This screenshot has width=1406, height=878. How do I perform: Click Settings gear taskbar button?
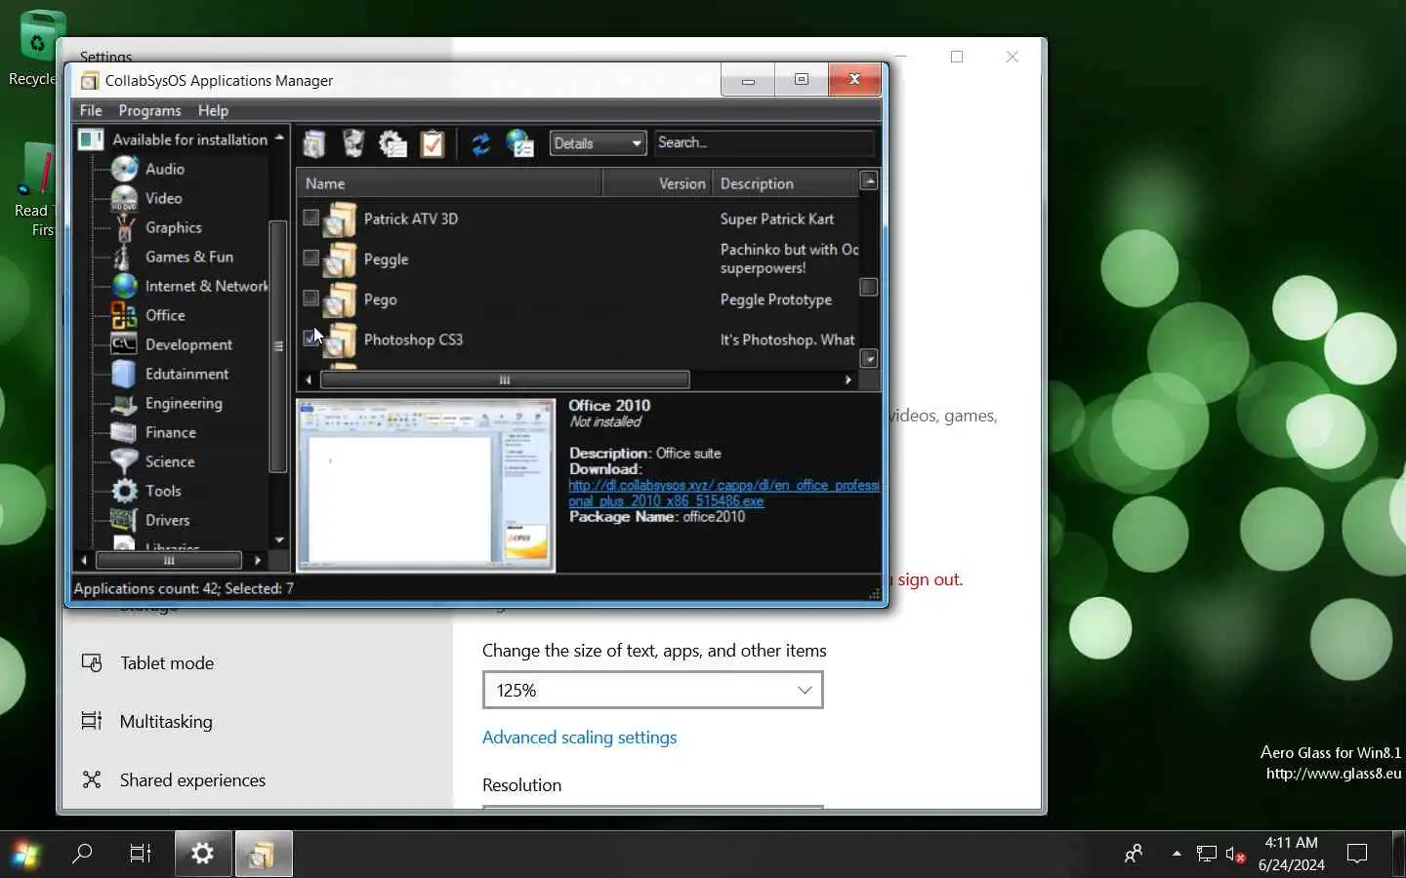point(203,854)
